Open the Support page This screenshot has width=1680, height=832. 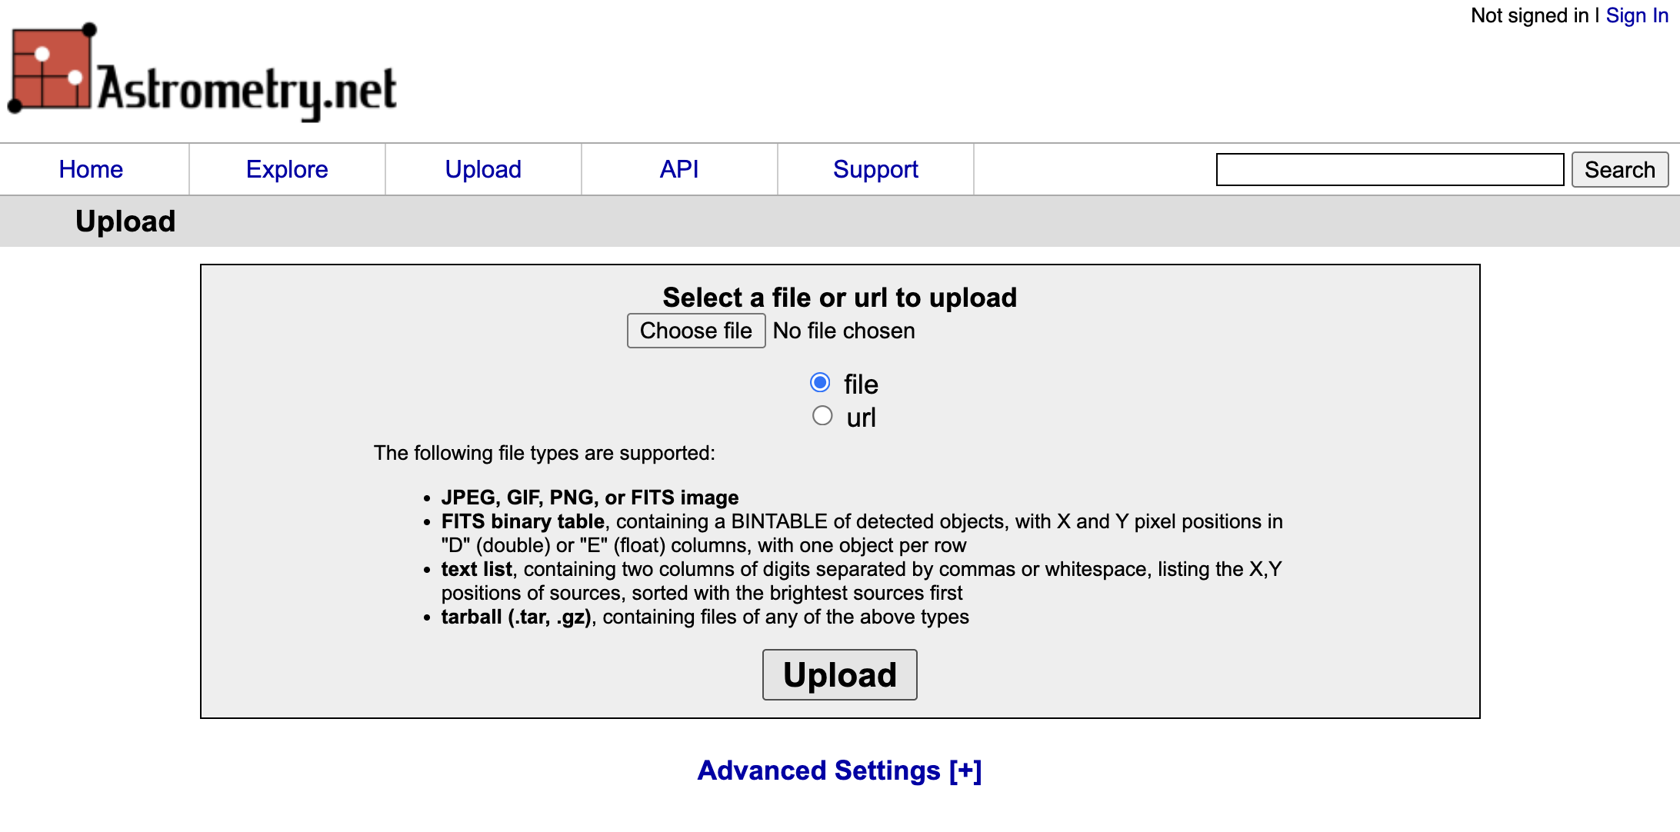tap(875, 168)
